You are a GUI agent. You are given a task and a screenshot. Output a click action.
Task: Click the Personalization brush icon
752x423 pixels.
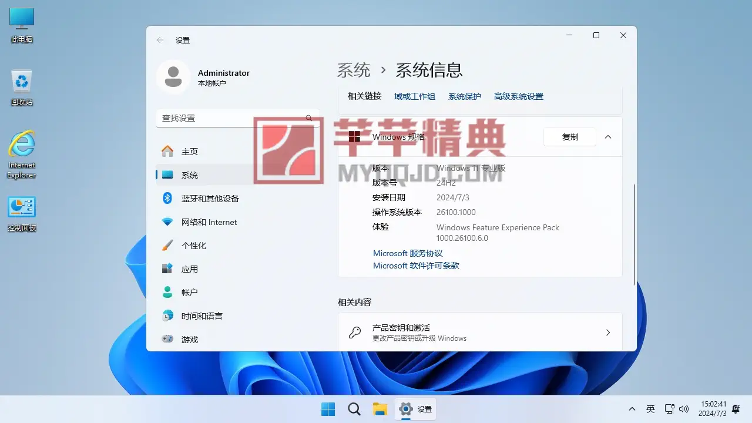tap(167, 245)
